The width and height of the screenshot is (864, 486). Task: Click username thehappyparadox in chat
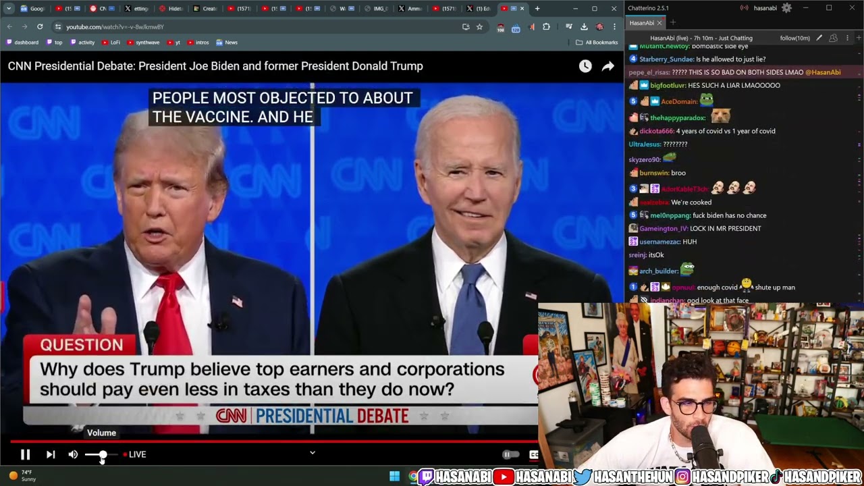click(678, 117)
